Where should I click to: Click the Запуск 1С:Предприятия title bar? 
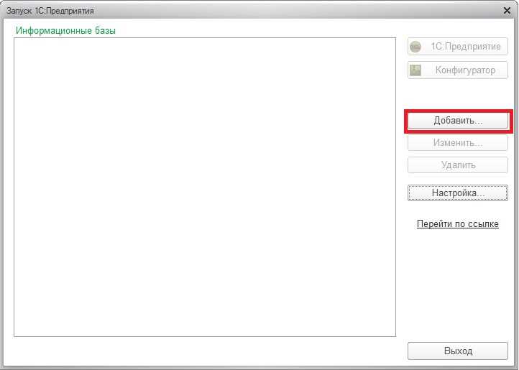[255, 11]
